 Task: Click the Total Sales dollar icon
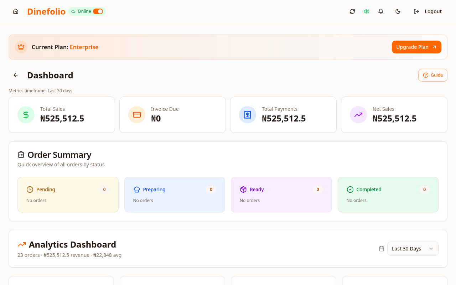26,115
